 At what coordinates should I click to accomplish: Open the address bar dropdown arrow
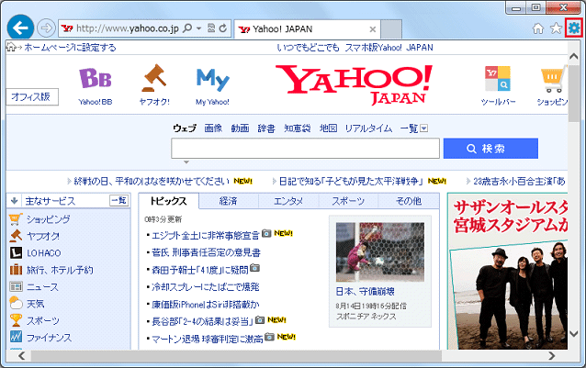(x=198, y=28)
